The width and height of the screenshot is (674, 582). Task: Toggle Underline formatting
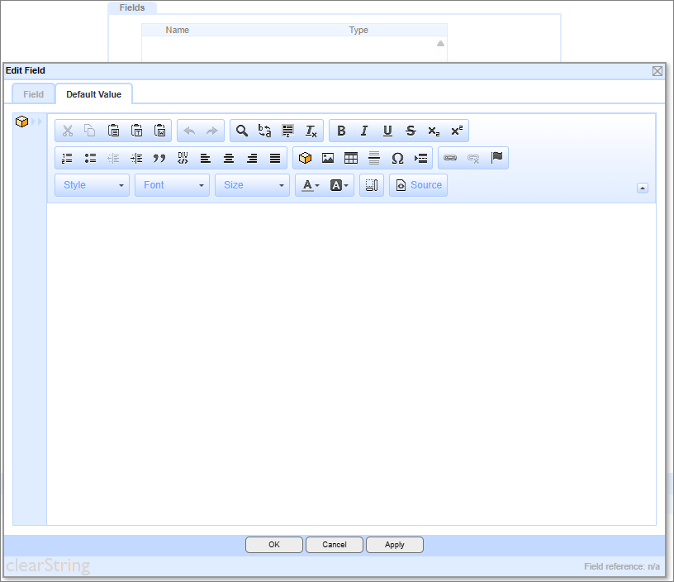387,131
